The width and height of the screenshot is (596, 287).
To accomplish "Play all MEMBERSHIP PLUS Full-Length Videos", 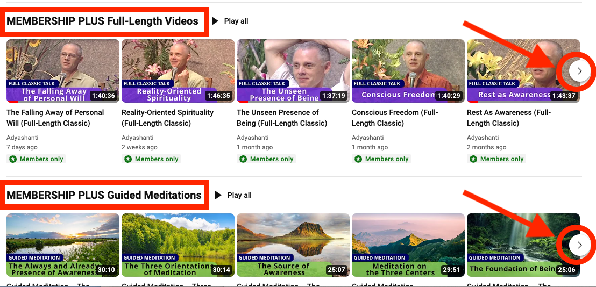I will coord(230,21).
